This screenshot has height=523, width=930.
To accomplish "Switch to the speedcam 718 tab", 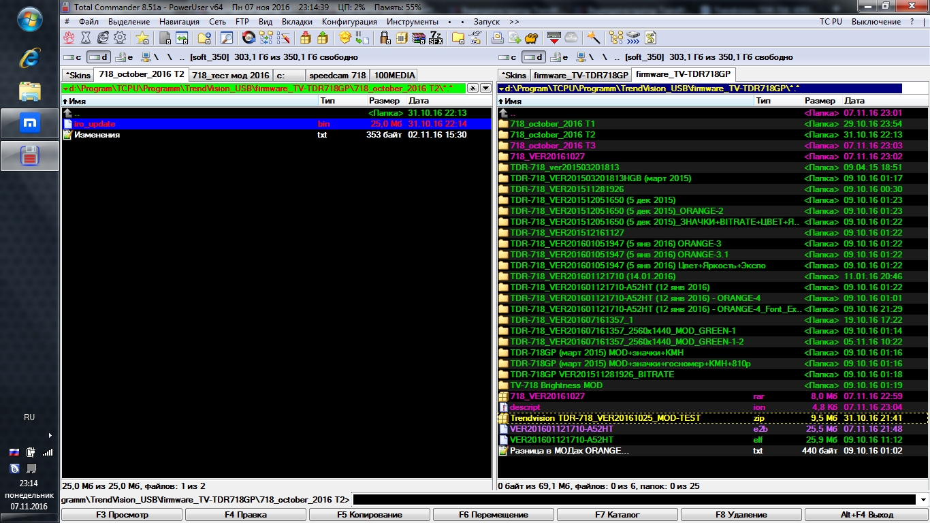I will pos(337,76).
